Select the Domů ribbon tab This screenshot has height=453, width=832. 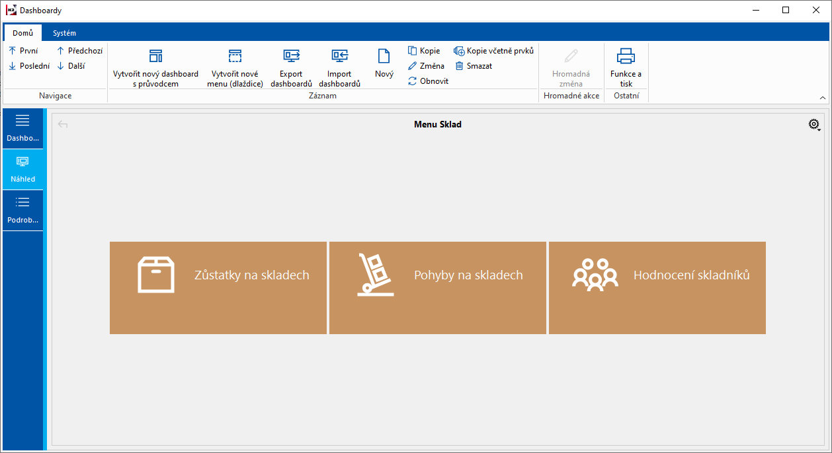coord(22,33)
